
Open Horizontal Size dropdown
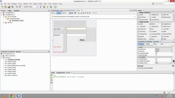tap(171, 49)
